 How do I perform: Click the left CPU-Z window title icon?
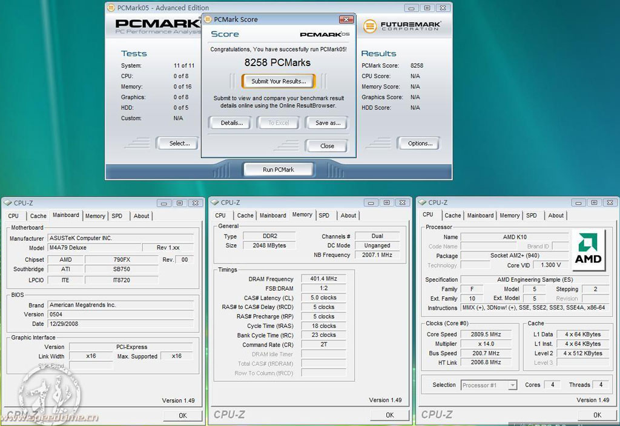point(7,203)
